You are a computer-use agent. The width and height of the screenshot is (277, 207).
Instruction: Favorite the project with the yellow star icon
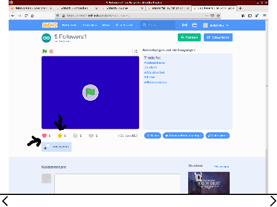(60, 136)
